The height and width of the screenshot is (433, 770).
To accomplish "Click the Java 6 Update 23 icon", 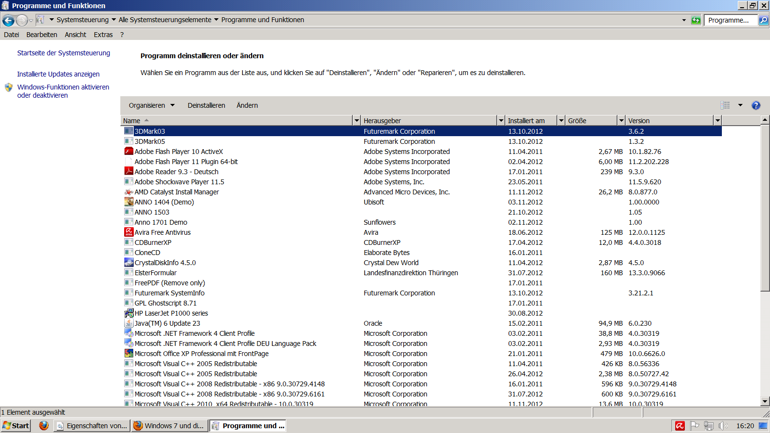I will coord(128,323).
